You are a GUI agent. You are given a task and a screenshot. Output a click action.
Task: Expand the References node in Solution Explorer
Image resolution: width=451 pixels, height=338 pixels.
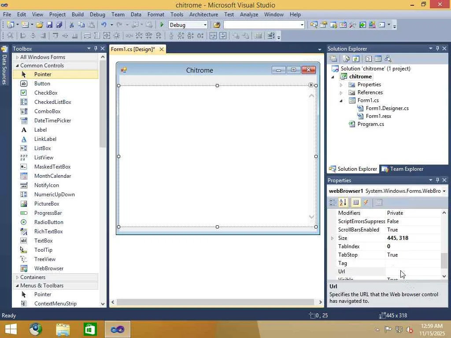341,93
